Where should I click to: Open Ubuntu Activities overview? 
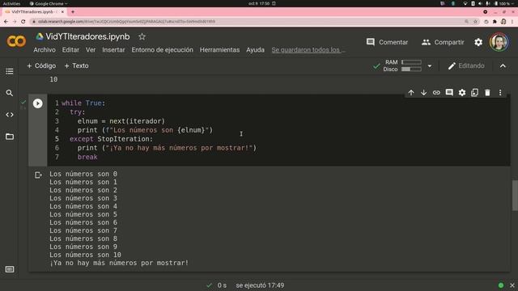11,3
